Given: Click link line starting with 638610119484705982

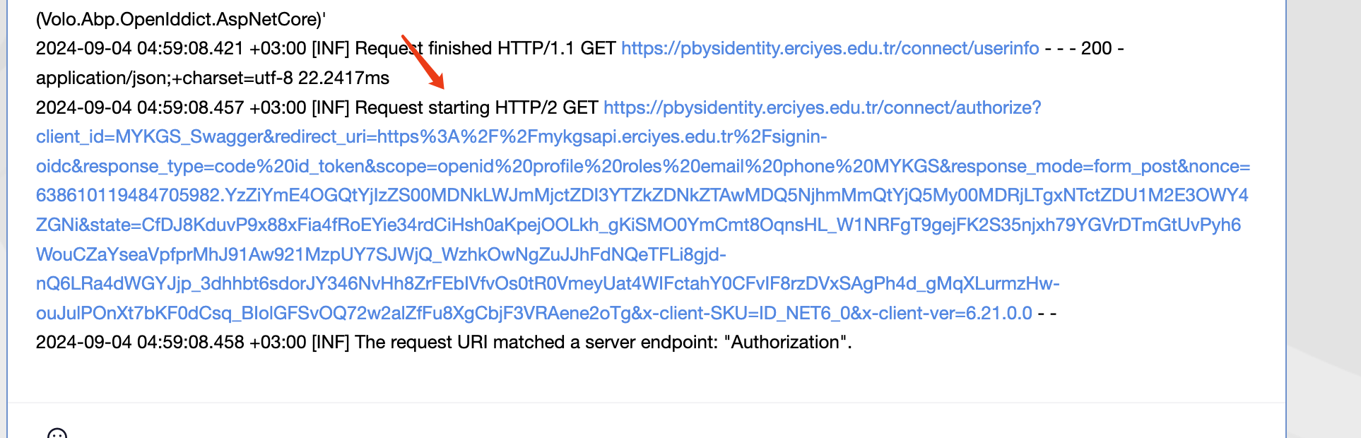Looking at the screenshot, I should [x=642, y=195].
